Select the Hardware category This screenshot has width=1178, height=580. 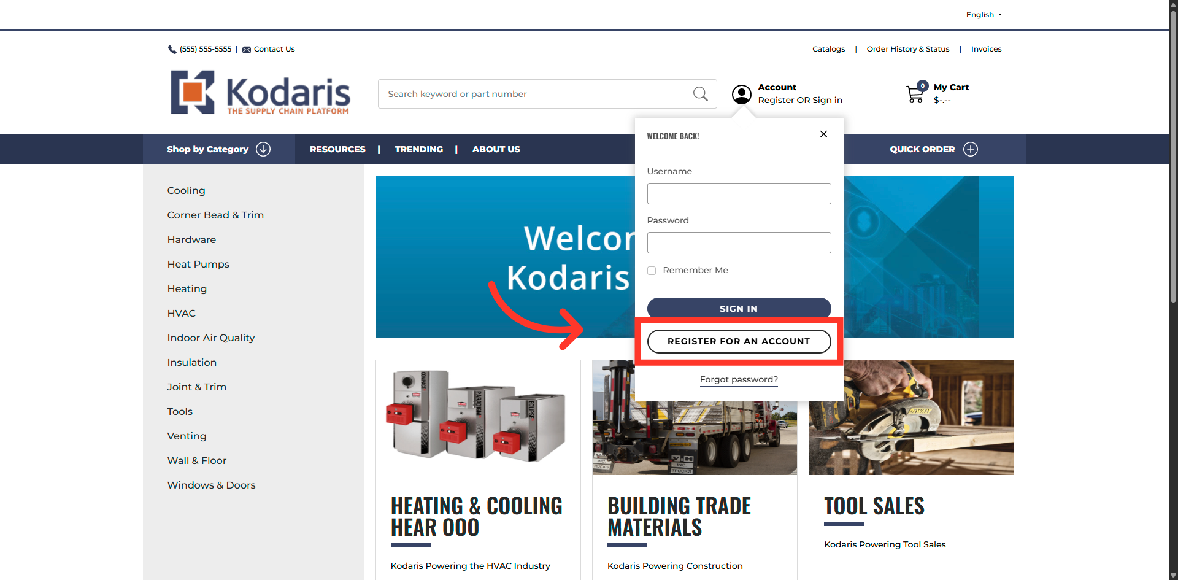[x=191, y=240]
